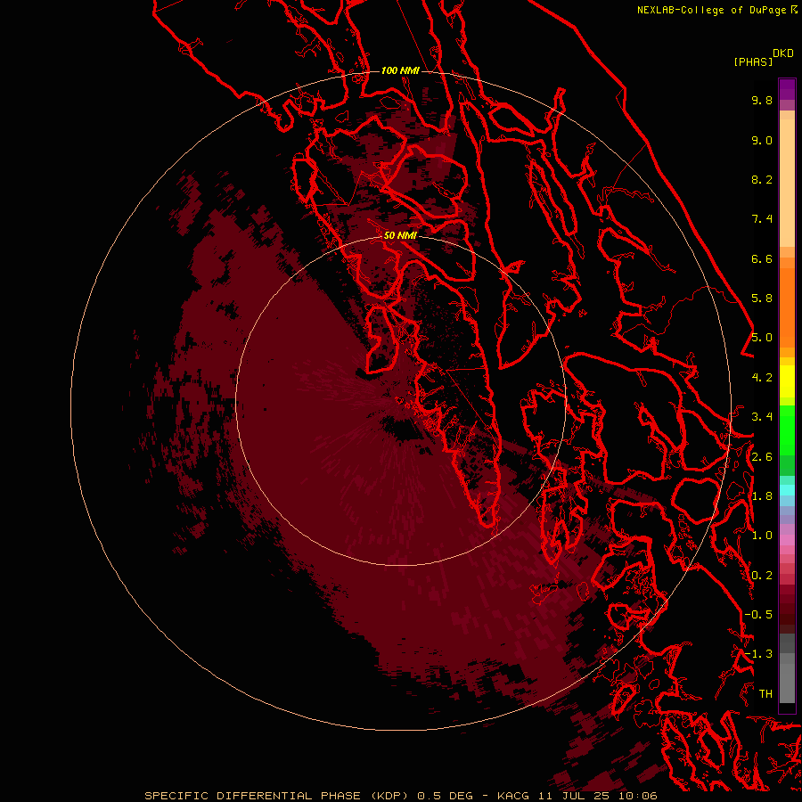
Task: Click the 2.6 value on the color scale
Action: 762,457
